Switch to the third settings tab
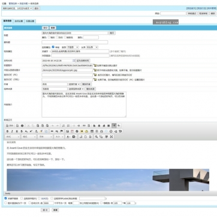Viewport: 217px width, 217px height. [x=30, y=21]
